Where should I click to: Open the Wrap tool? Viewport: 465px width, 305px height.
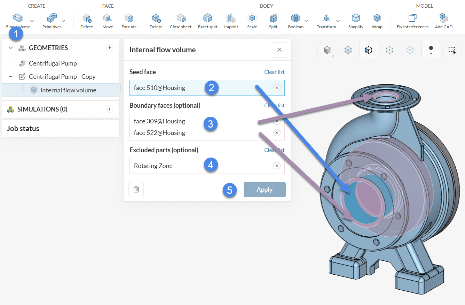pos(377,21)
